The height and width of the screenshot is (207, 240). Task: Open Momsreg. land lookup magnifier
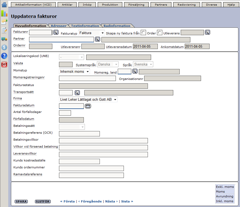[135, 71]
